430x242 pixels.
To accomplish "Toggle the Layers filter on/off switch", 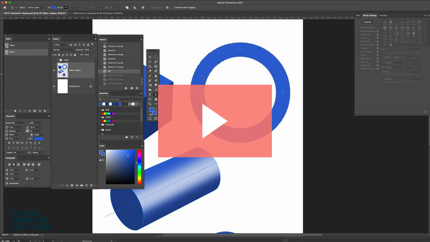I will click(92, 44).
